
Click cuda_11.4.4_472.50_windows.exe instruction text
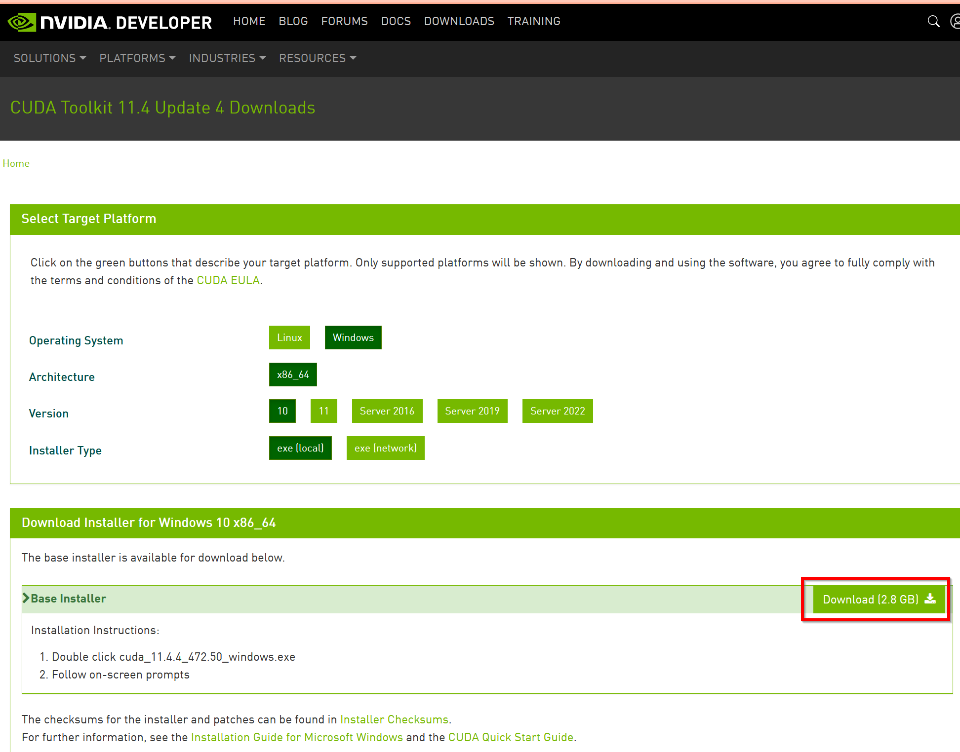(x=207, y=657)
